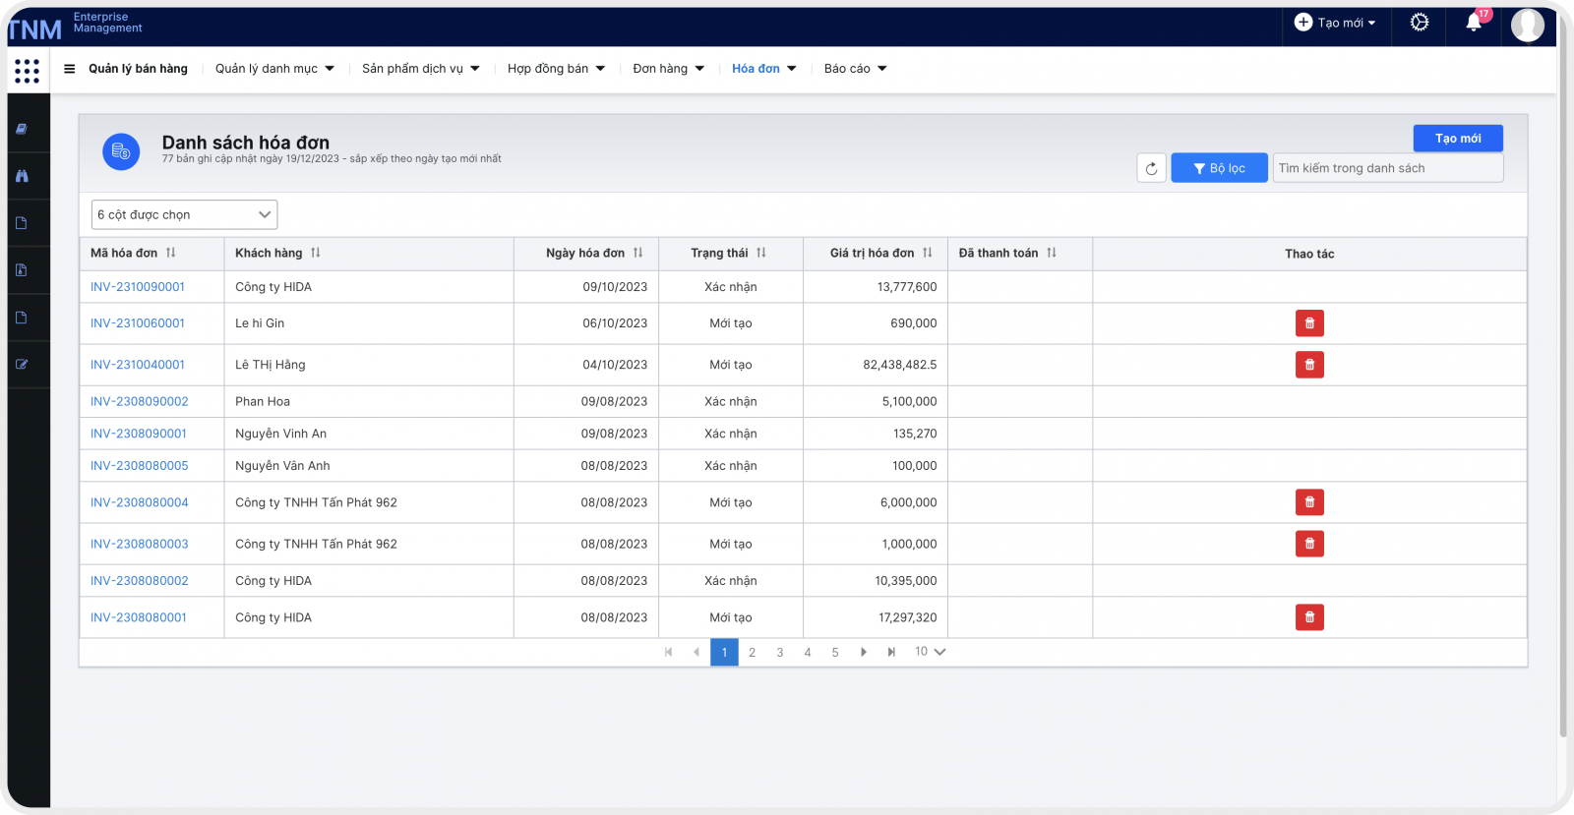Viewport: 1574px width, 815px height.
Task: Focus the Tìm kiếm trong danh sách field
Action: (1388, 168)
